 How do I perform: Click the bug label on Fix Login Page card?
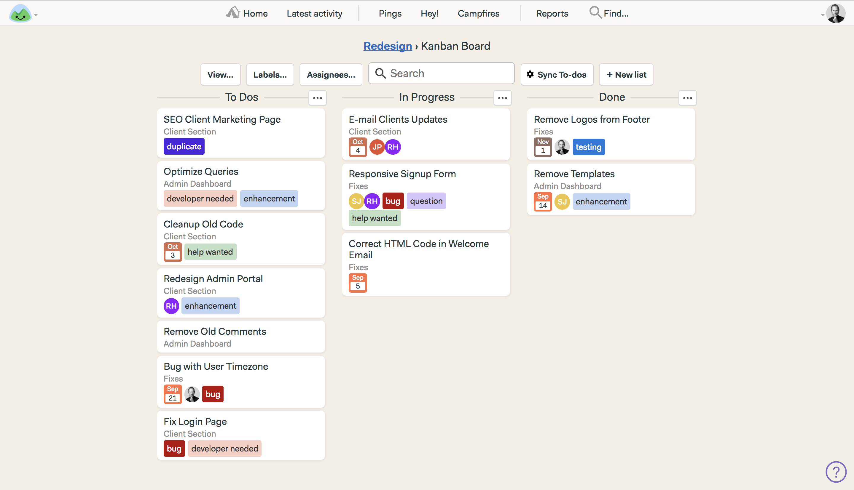[173, 448]
